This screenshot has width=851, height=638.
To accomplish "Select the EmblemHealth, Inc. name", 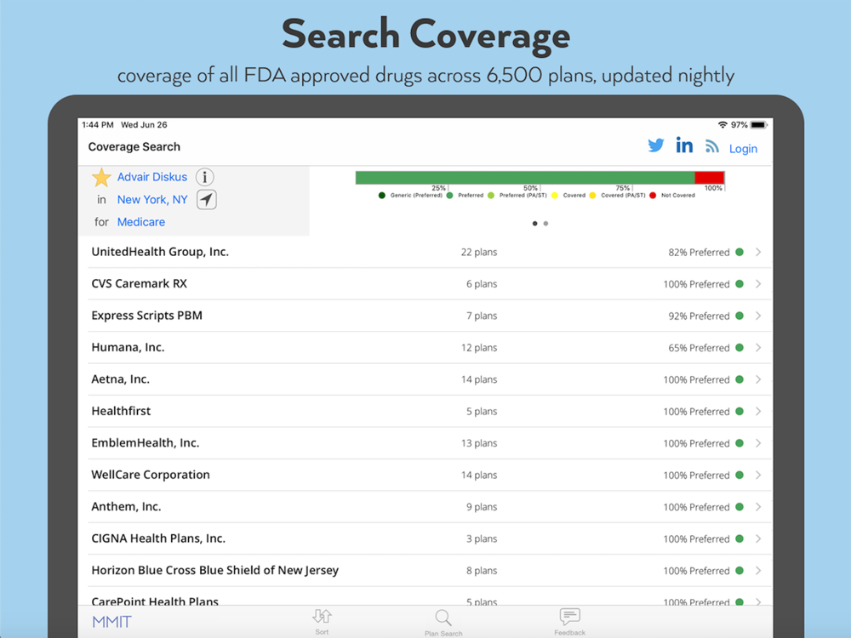I will pyautogui.click(x=146, y=443).
